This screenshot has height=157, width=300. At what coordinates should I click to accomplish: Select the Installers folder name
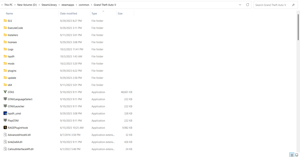(13, 35)
